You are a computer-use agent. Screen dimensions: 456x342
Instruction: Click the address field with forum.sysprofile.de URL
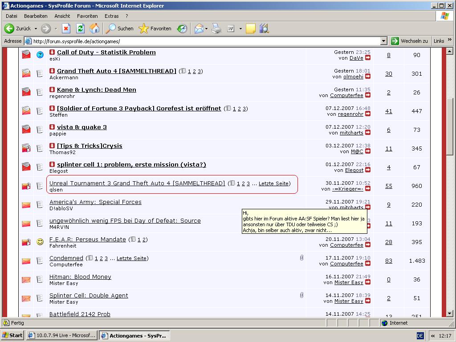204,41
